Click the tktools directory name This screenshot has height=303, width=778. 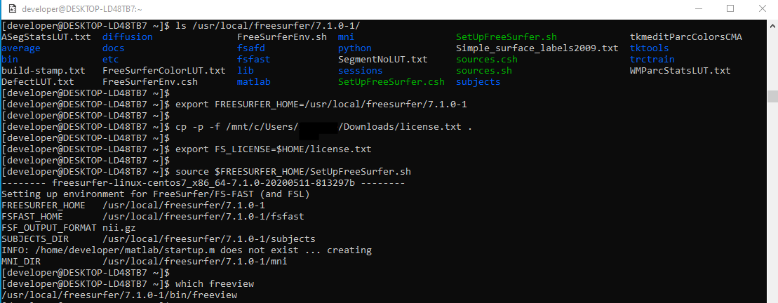[x=649, y=48]
